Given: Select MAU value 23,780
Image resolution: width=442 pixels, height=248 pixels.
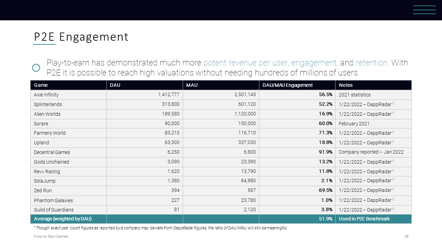Looking at the screenshot, I should click(x=248, y=200).
